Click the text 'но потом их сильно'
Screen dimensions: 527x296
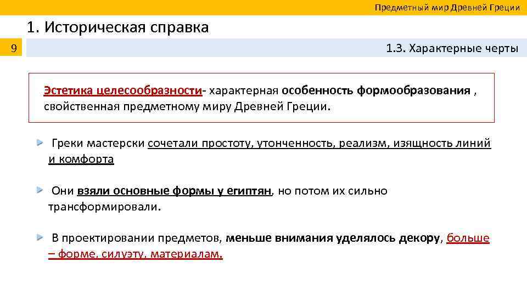click(x=333, y=191)
